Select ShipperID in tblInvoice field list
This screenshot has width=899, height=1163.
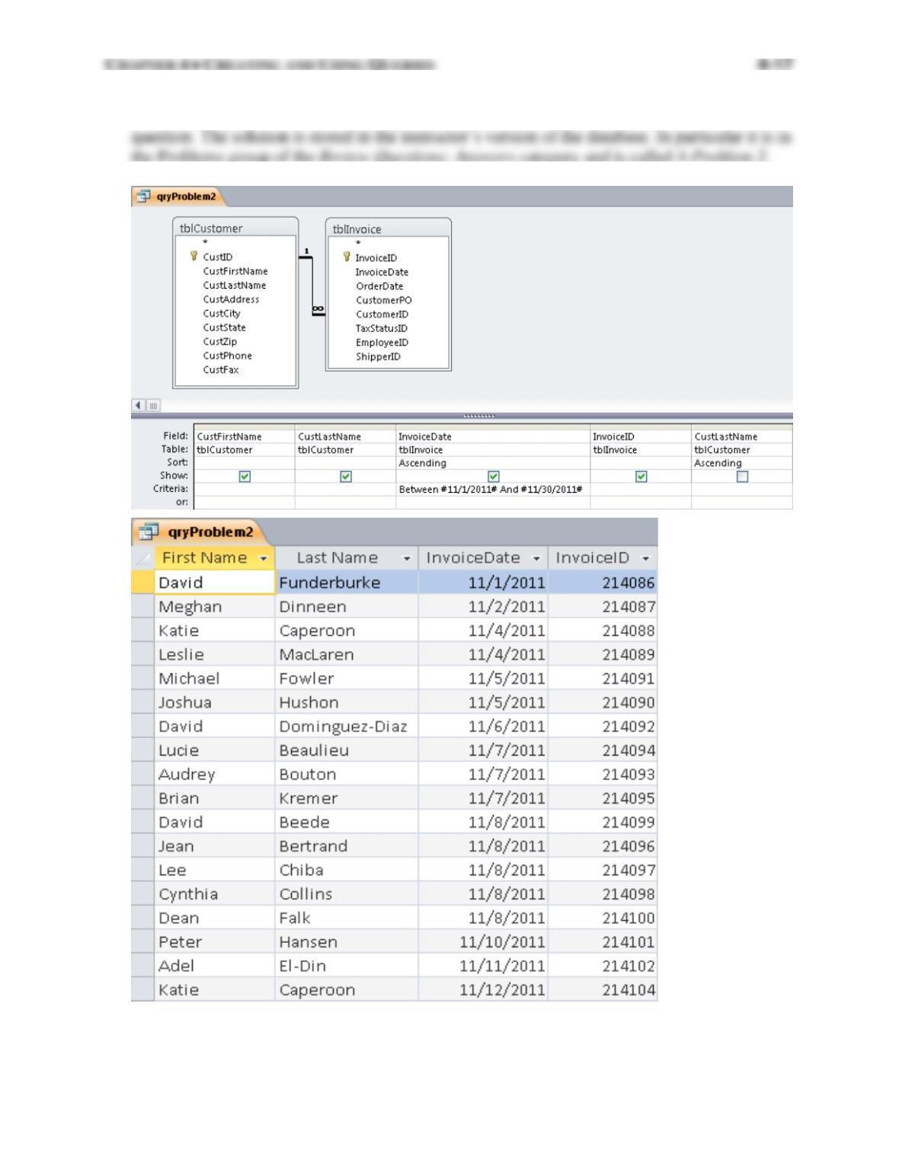[378, 356]
